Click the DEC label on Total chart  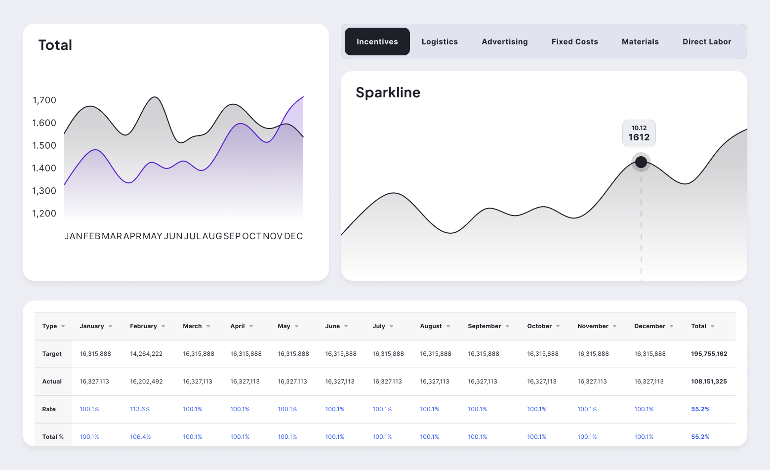tap(293, 236)
